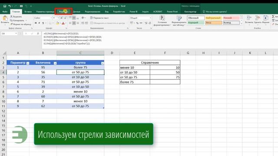Viewport: 278px width, 156px height.
Task: Paste using the Вставить clipboard button
Action: click(5, 20)
